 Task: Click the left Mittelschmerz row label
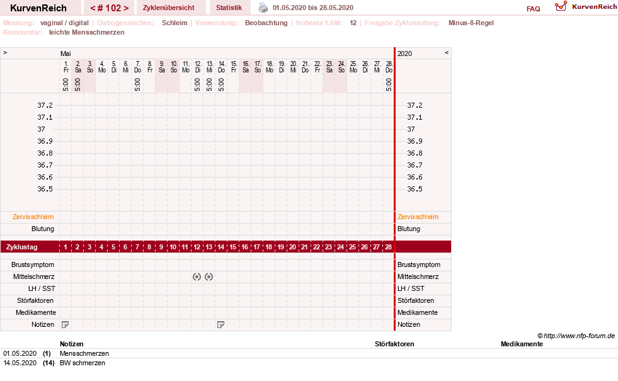[x=33, y=276]
